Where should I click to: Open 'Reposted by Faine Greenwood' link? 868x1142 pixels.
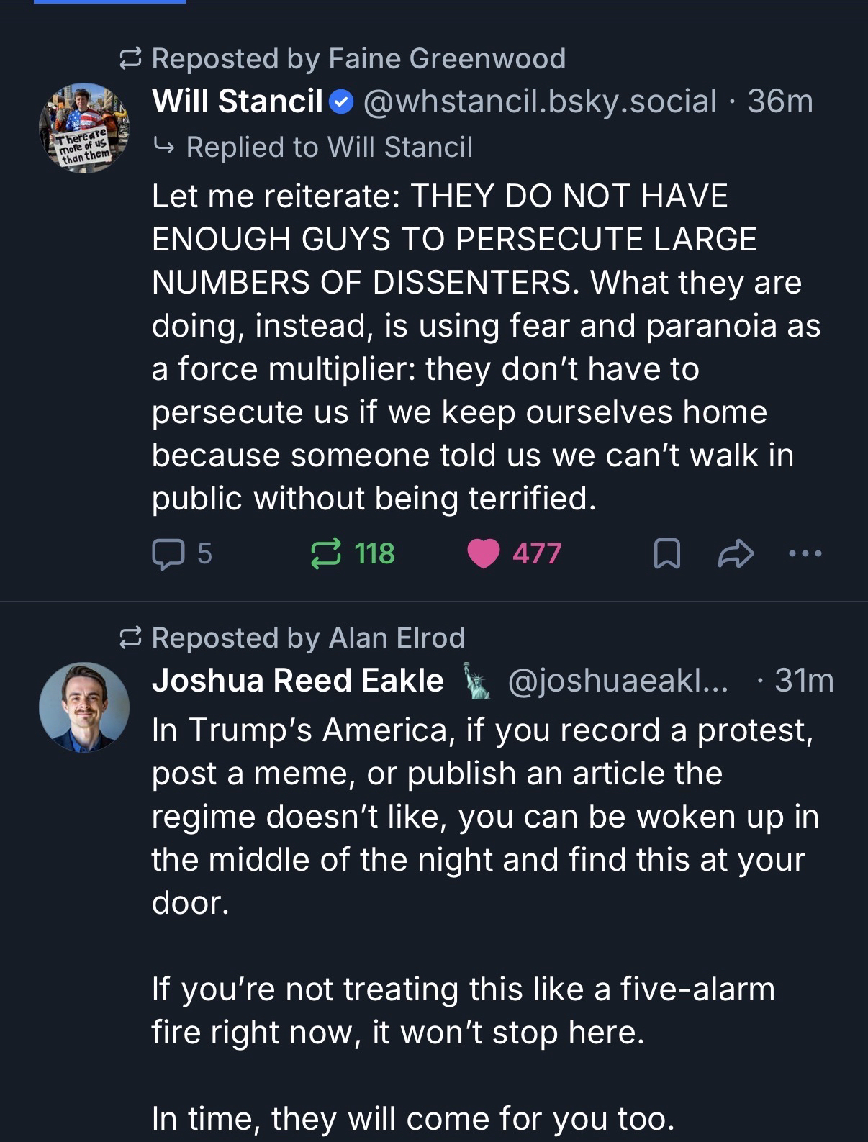[x=358, y=59]
